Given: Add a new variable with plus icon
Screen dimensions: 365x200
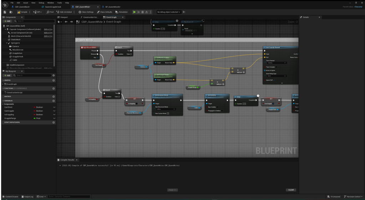Looking at the screenshot, I should 54,101.
